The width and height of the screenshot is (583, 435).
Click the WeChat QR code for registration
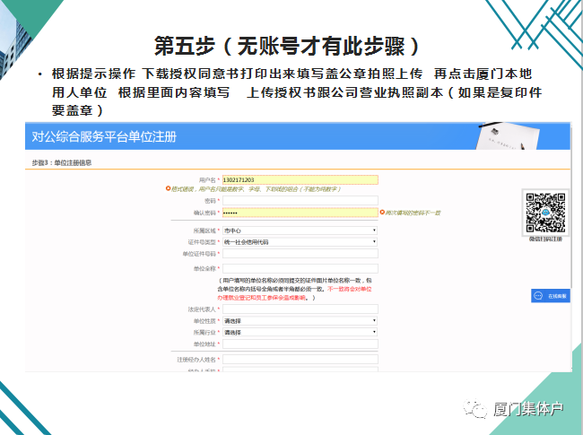point(544,212)
